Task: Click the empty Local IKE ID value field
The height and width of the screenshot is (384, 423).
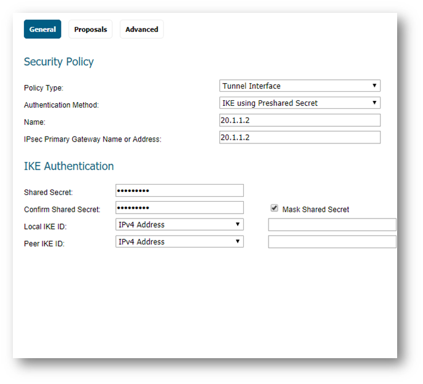Action: coord(332,225)
